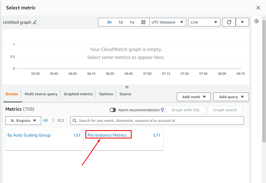This screenshot has width=266, height=183.
Task: Open the Line graph type dropdown
Action: coord(204,22)
